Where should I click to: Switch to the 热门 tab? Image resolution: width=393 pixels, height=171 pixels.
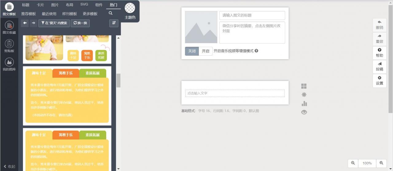pos(114,5)
